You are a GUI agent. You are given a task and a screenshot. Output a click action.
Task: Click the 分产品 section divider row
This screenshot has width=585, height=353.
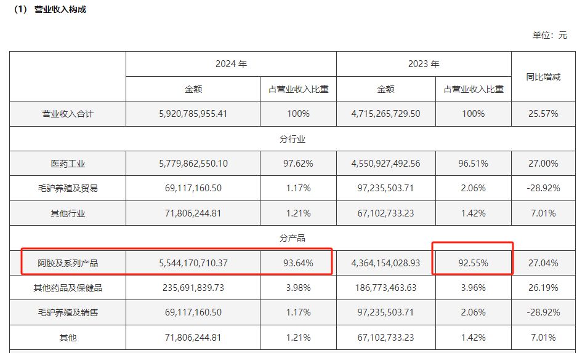(x=292, y=238)
